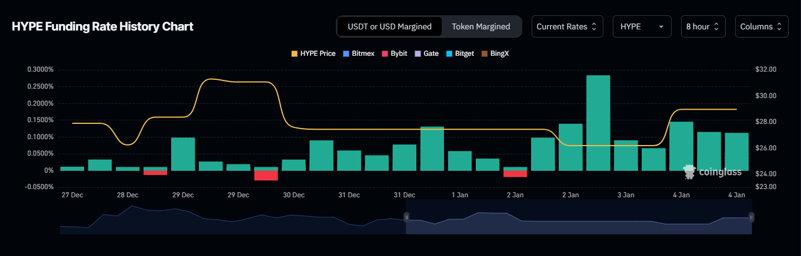The image size is (801, 256).
Task: Click the tallest funding rate bar
Action: [598, 122]
